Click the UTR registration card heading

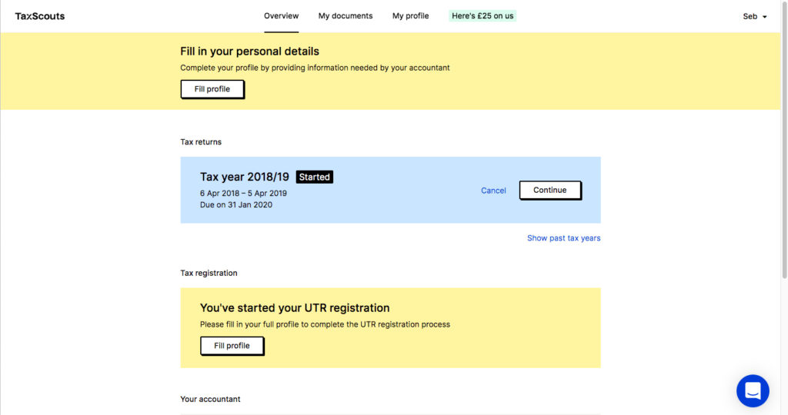(295, 307)
